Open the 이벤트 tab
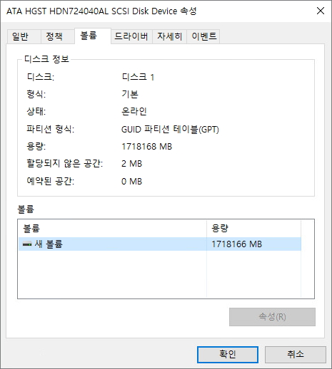The width and height of the screenshot is (332, 369). [203, 36]
